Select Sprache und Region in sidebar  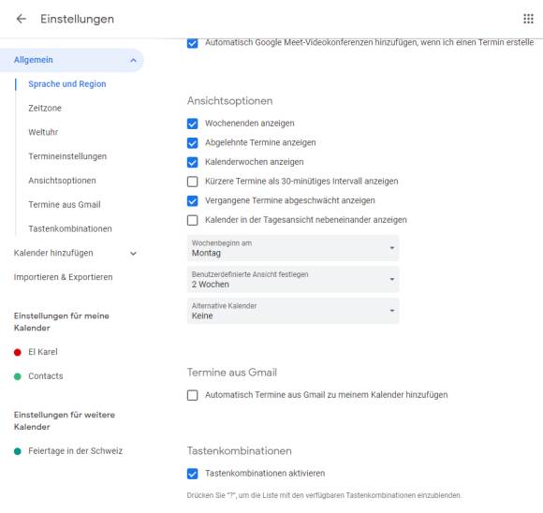67,84
